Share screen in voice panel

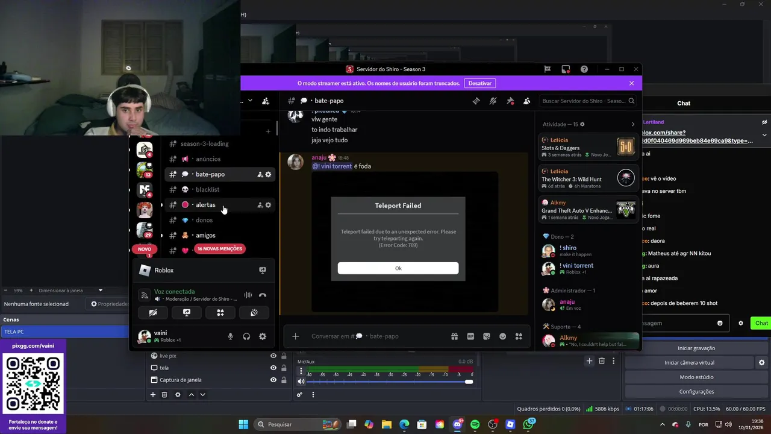point(187,312)
